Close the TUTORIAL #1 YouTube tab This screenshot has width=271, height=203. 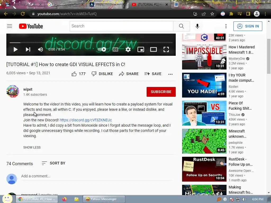(167, 4)
